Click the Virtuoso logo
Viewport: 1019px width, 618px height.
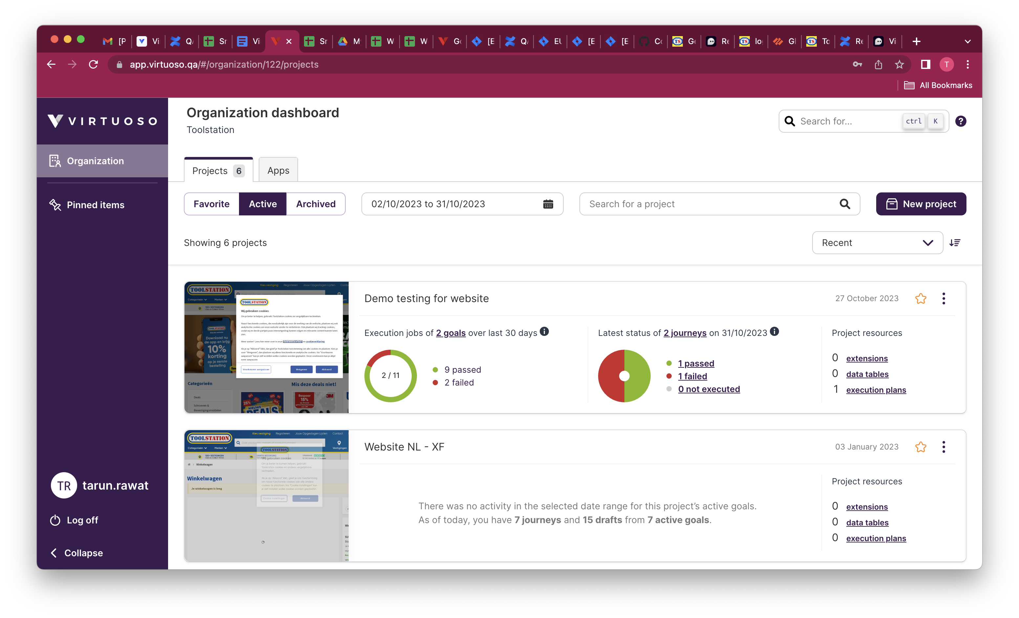tap(102, 121)
